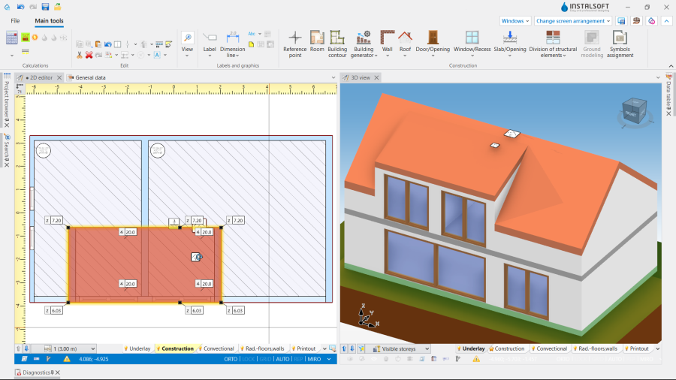Select the Building contour tool
Screen dimensions: 676x380
(x=337, y=44)
